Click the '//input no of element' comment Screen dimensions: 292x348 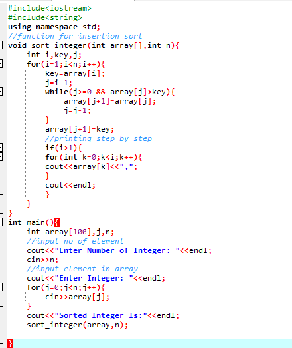[75, 242]
